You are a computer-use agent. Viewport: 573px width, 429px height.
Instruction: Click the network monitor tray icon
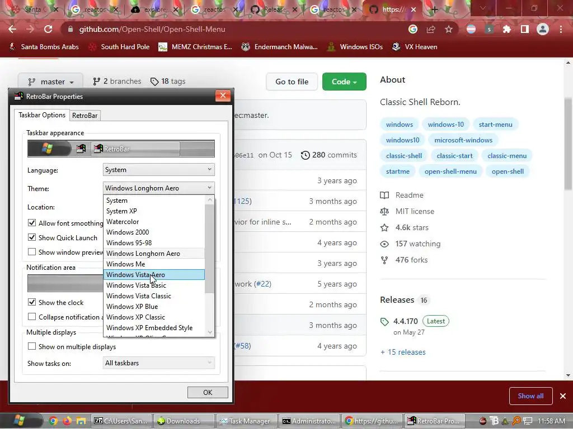click(527, 421)
